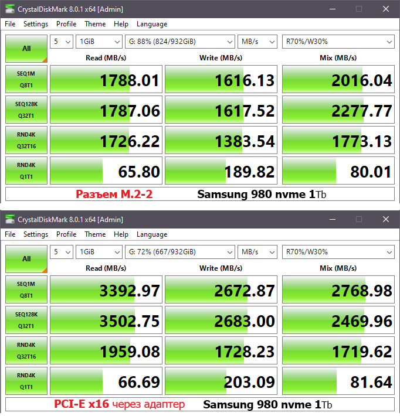Open drive selector G: 88% (824/932GiB)
The width and height of the screenshot is (400, 416).
[x=180, y=42]
